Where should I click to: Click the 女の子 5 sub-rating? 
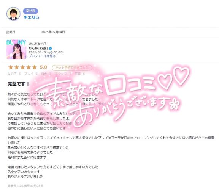point(14,74)
